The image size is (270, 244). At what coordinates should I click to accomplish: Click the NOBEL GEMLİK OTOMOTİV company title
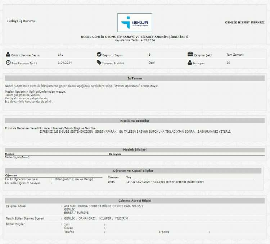(135, 37)
